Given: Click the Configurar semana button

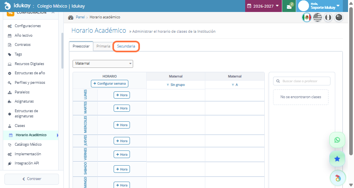Looking at the screenshot, I should coord(110,83).
